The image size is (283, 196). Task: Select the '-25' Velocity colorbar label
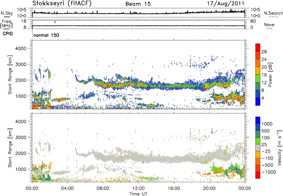266,151
